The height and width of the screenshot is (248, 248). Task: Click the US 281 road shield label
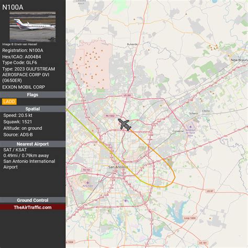127,95
